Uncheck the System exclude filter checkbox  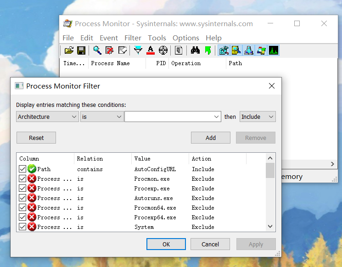click(x=22, y=227)
